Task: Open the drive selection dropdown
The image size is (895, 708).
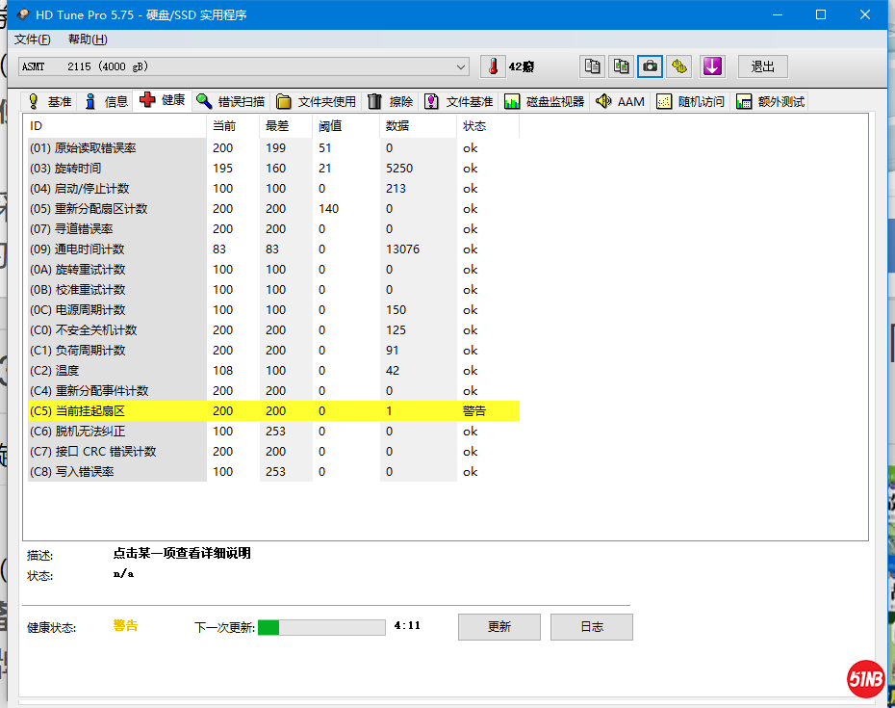Action: point(461,66)
